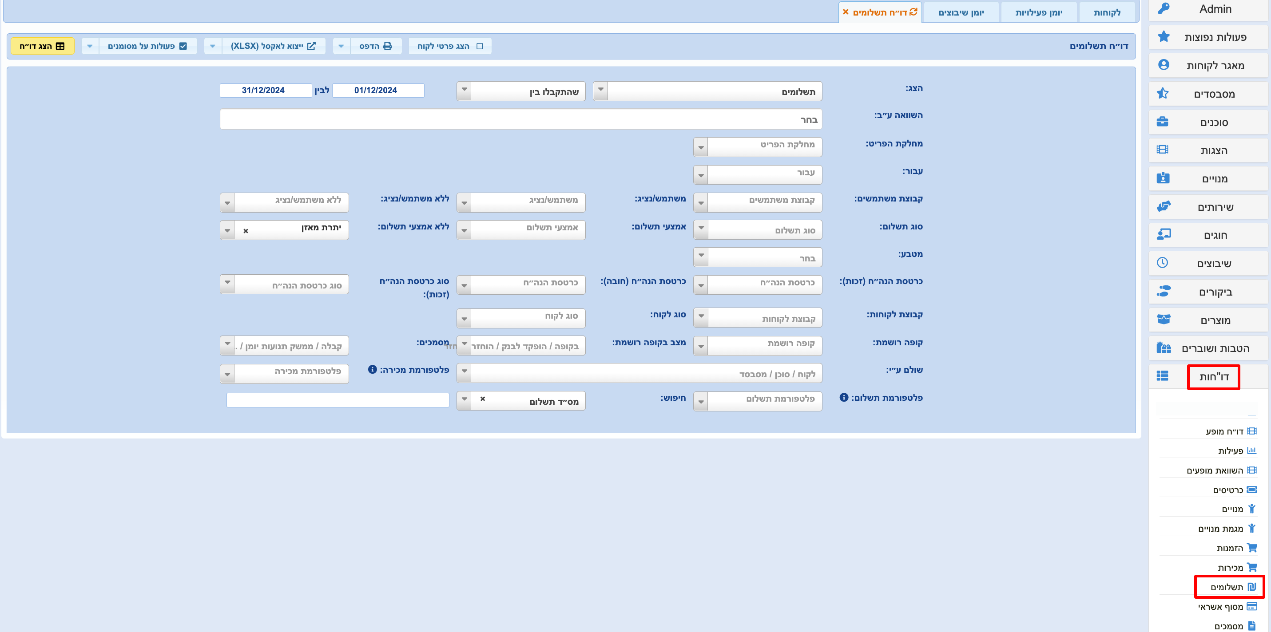The height and width of the screenshot is (632, 1271).
Task: Clear the מס״ד תשלום search selection
Action: tap(483, 399)
